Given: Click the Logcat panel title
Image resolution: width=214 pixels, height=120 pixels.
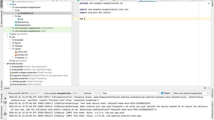Looking at the screenshot, I should [7, 88].
